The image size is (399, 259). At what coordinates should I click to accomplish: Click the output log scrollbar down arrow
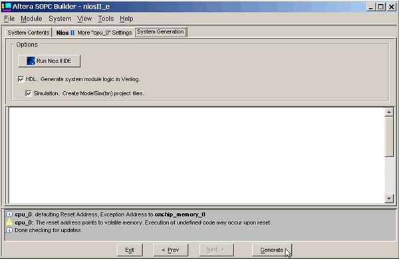pos(389,198)
